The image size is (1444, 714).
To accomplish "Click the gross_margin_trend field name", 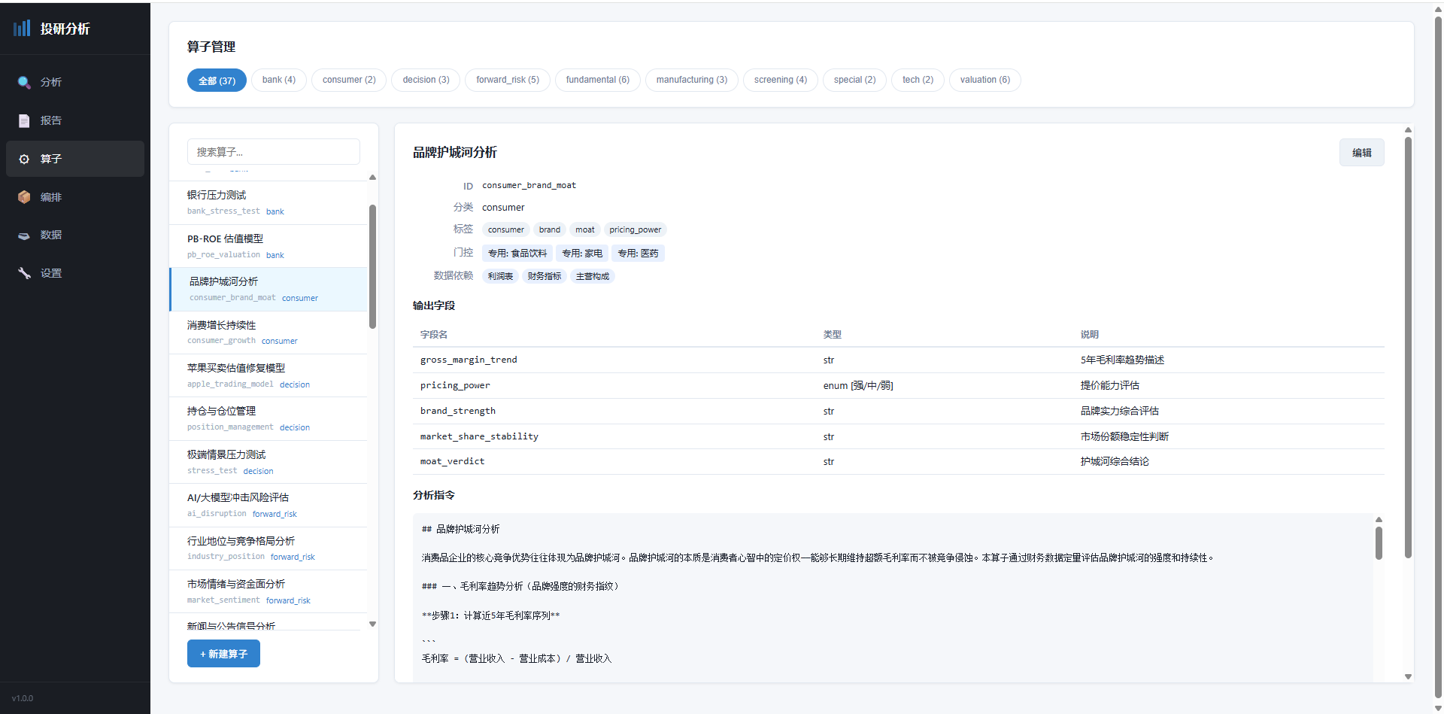I will (469, 360).
